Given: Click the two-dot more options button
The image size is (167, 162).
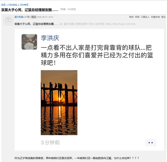Looking at the screenshot, I should click(x=151, y=143).
